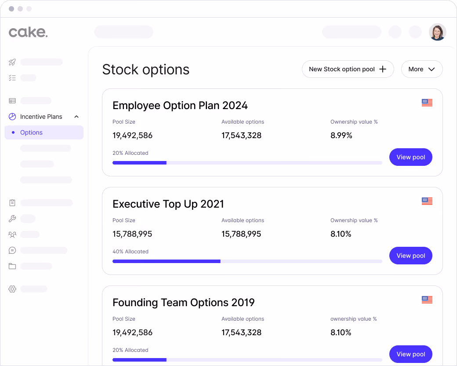Select Options in the sidebar
Screen dimensions: 457x366
(44, 132)
